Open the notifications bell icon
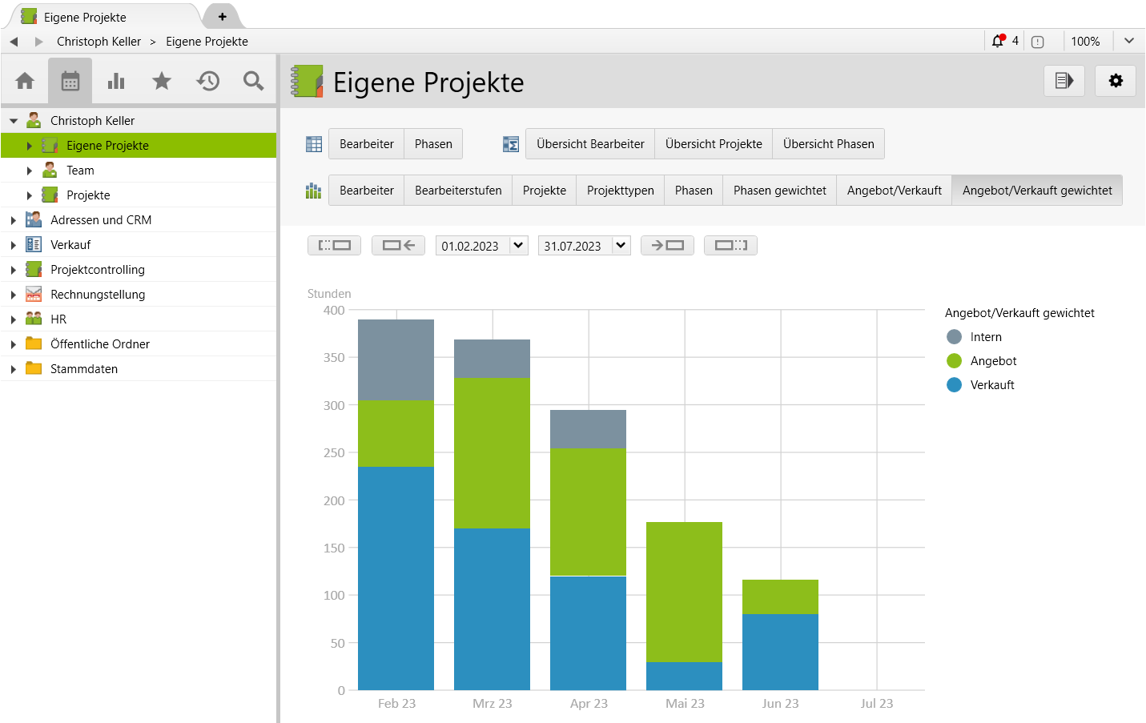Screen dimensions: 1146x723 click(x=998, y=41)
